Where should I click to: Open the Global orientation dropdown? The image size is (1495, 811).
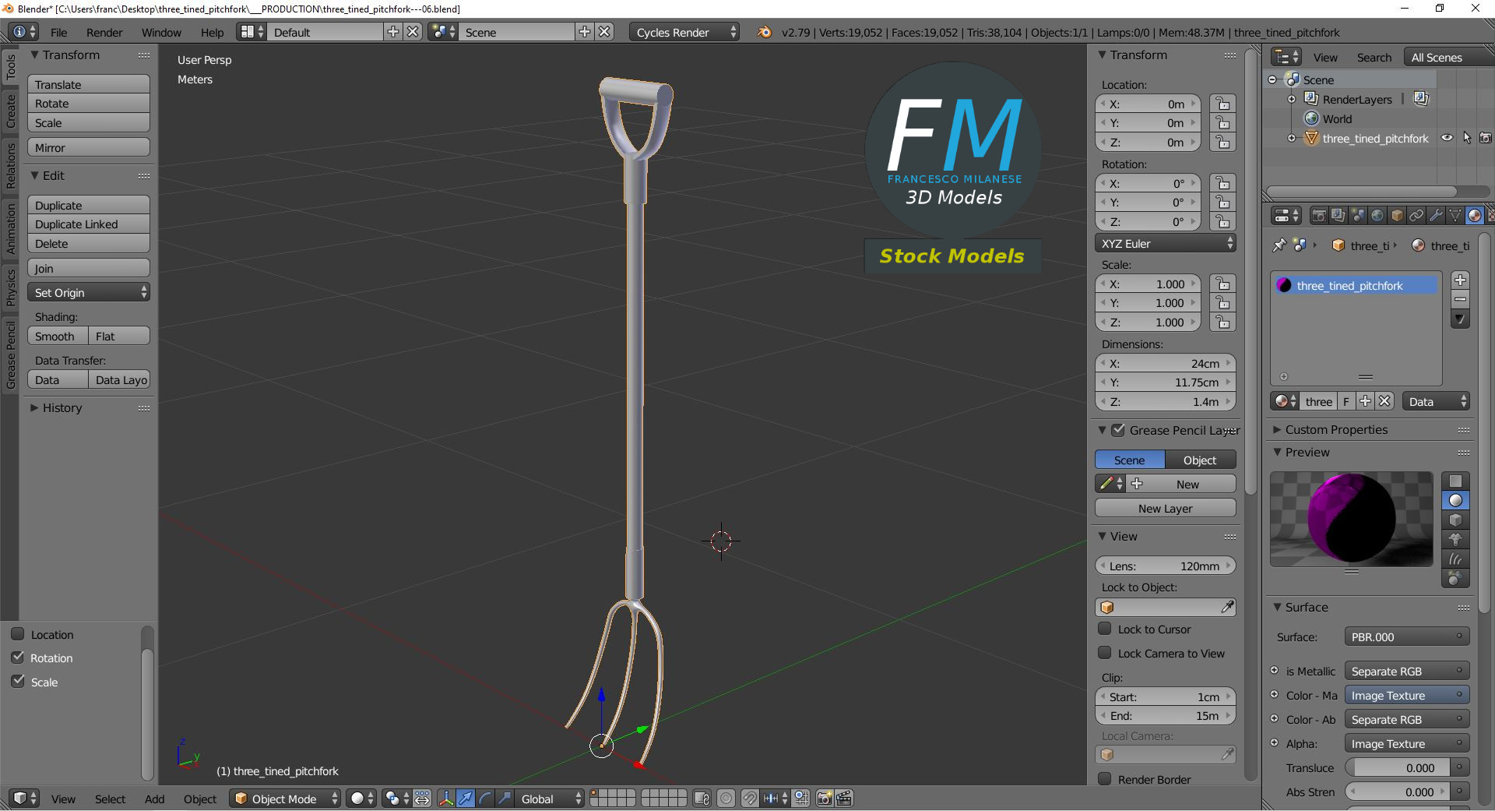click(x=550, y=799)
